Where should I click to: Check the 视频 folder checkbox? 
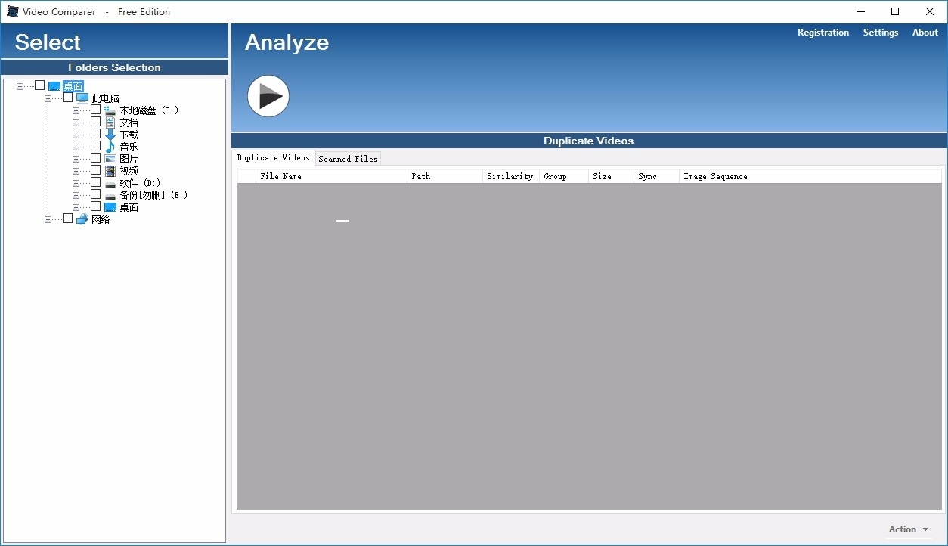95,170
